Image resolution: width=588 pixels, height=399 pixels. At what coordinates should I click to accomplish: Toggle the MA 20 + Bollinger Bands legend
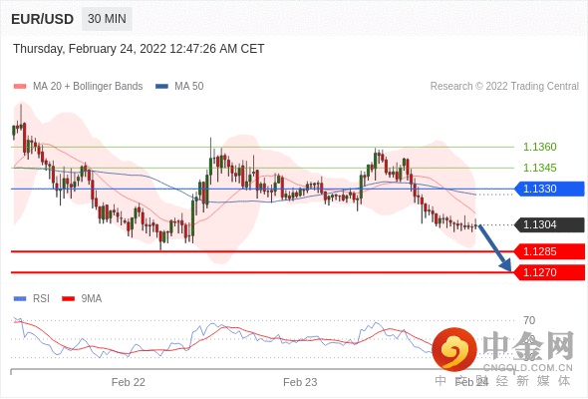coord(79,87)
